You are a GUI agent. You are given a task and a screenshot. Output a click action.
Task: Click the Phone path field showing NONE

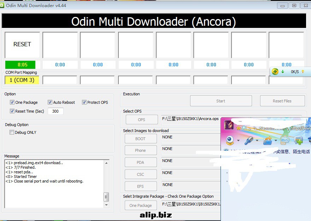pyautogui.click(x=191, y=150)
